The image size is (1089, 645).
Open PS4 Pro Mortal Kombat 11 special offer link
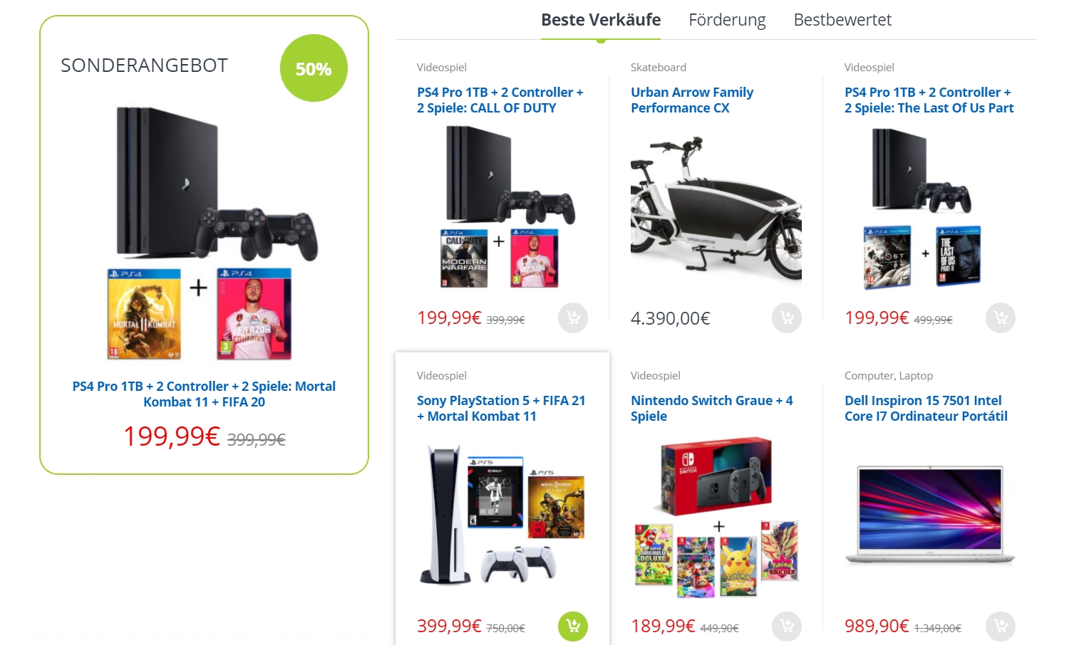[204, 394]
